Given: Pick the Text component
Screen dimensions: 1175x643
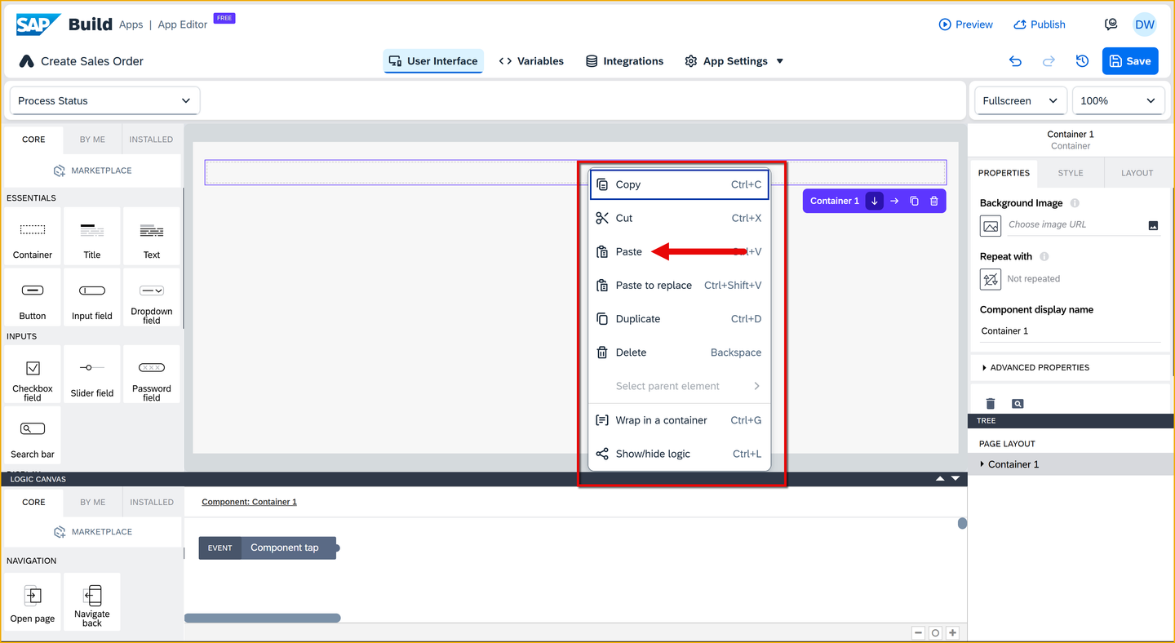Looking at the screenshot, I should click(x=152, y=236).
